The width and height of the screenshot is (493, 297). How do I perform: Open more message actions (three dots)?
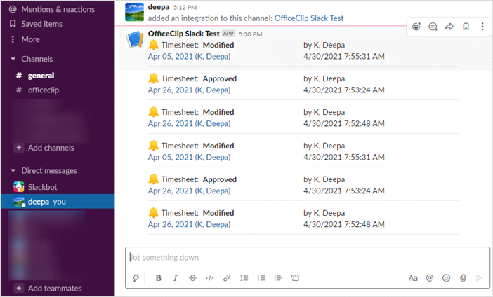point(482,27)
